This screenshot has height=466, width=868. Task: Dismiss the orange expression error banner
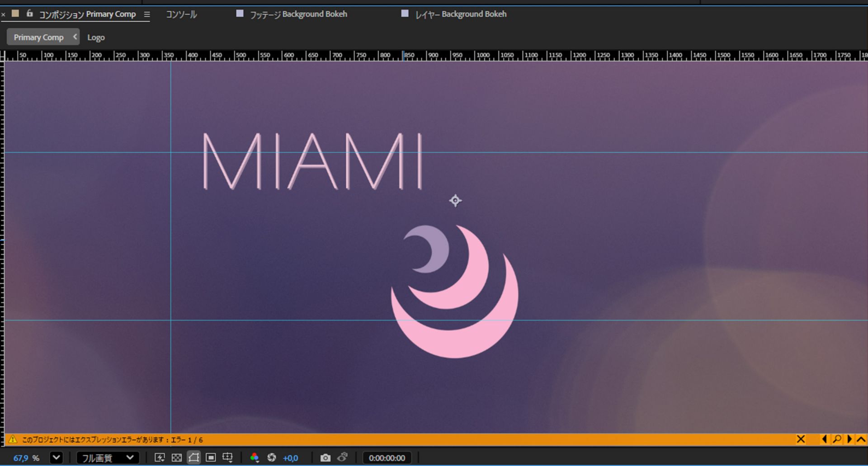pos(801,439)
